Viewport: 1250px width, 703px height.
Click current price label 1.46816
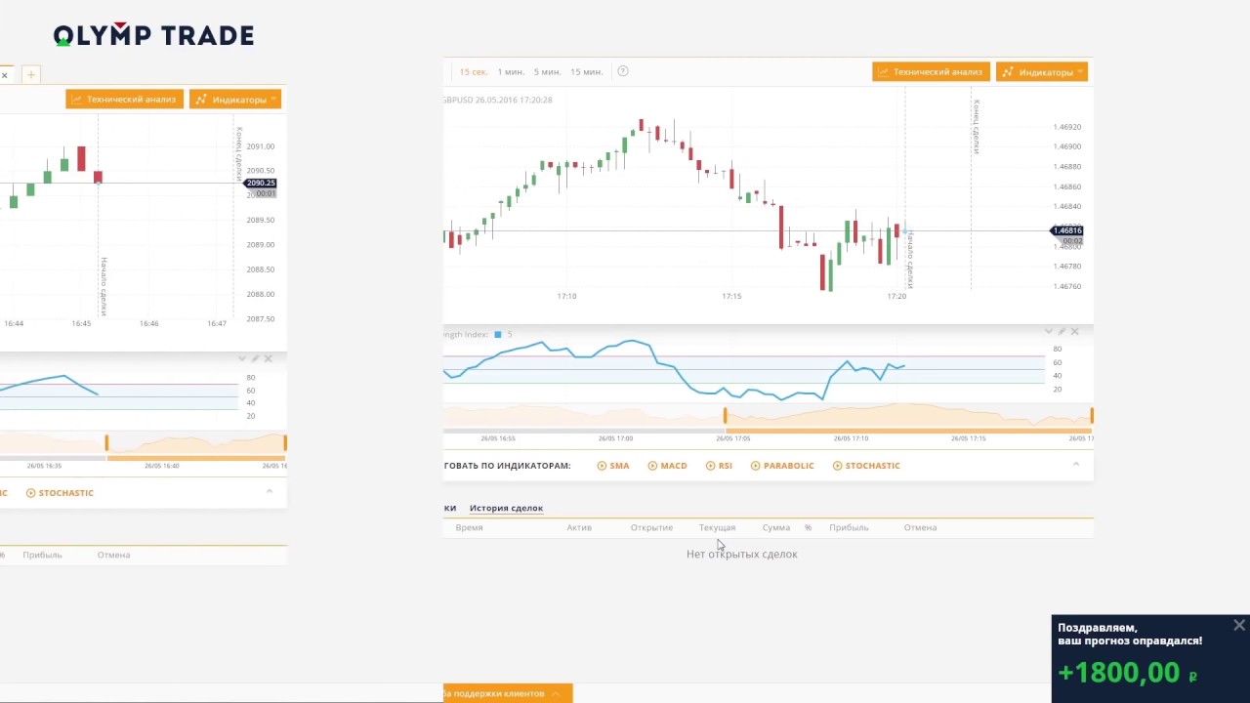coord(1066,230)
